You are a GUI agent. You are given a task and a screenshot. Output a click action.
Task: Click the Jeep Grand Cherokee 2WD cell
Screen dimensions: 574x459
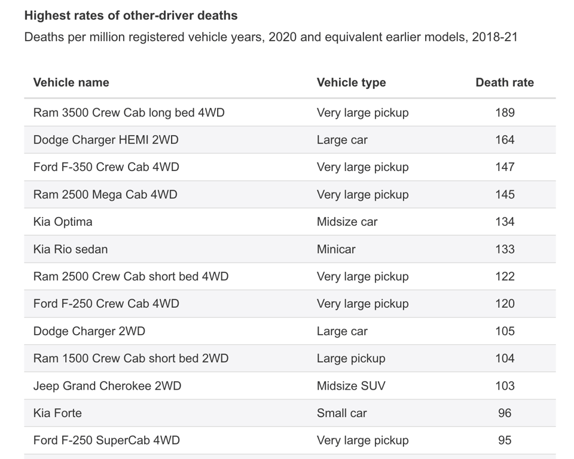coord(107,385)
